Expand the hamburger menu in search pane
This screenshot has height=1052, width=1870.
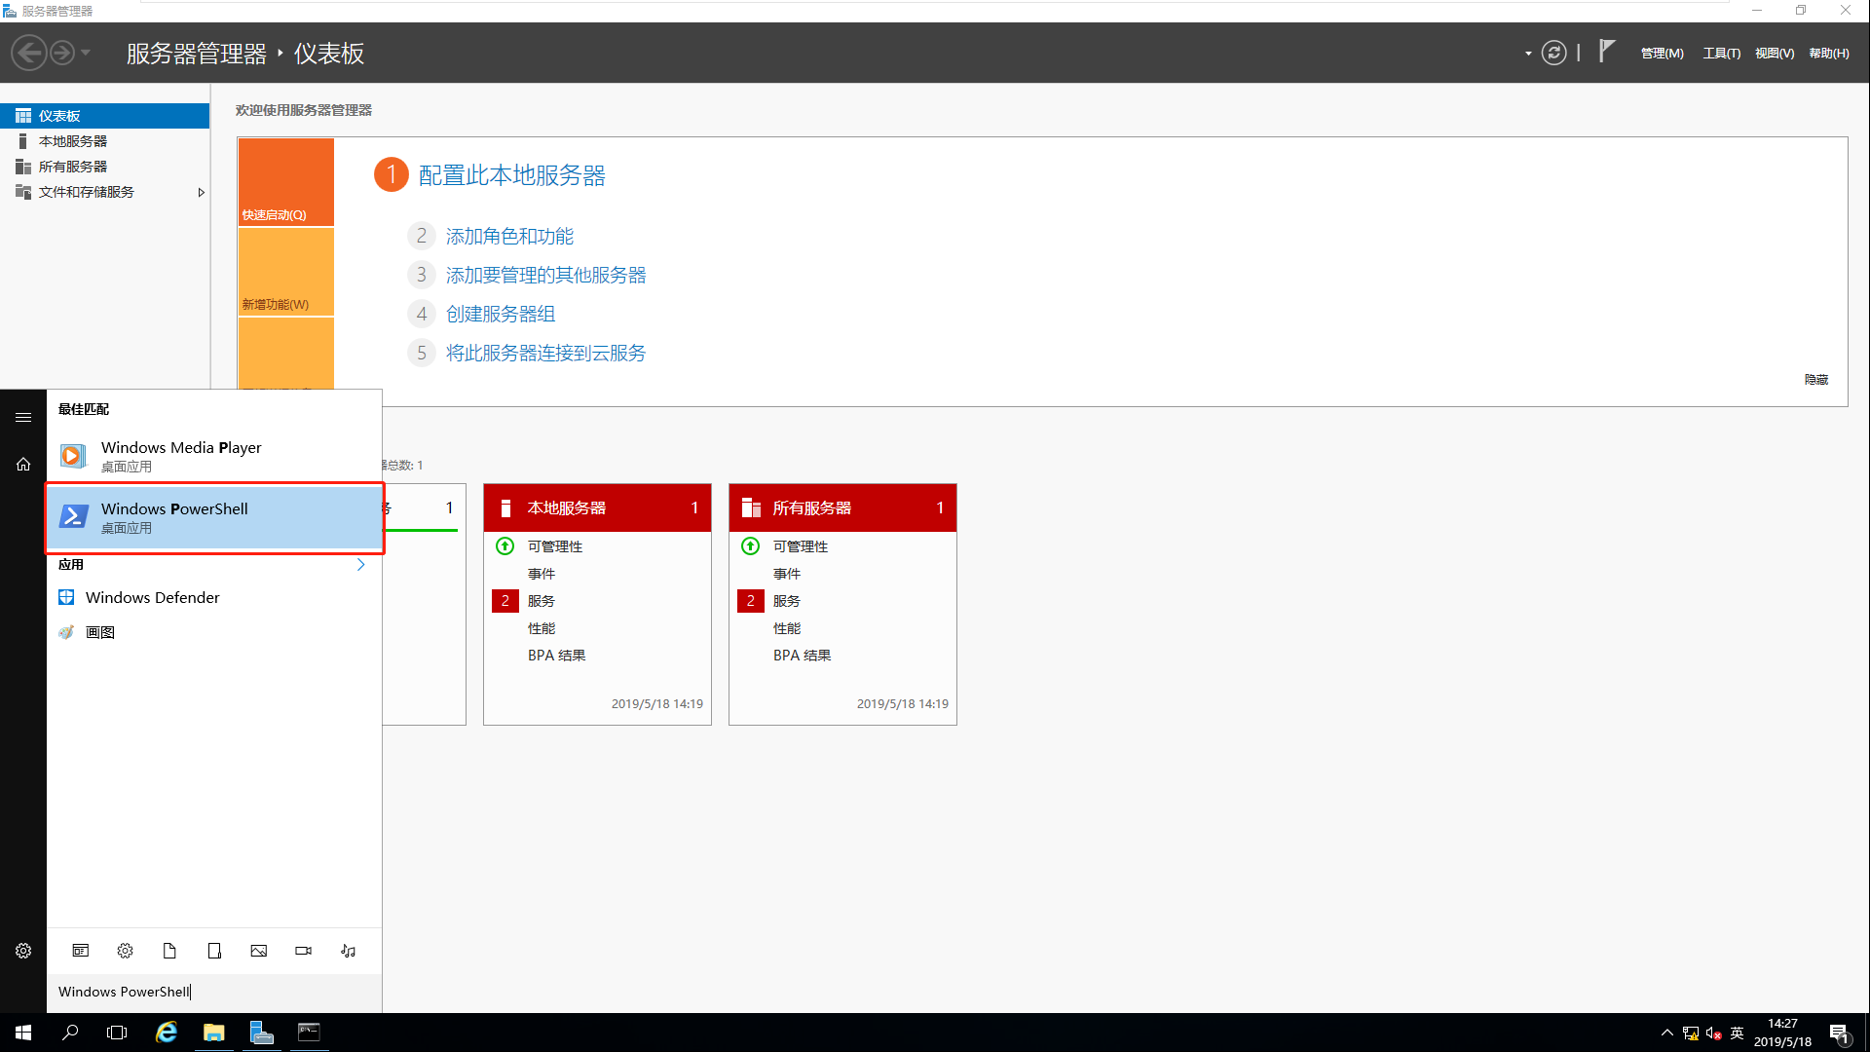click(x=23, y=418)
